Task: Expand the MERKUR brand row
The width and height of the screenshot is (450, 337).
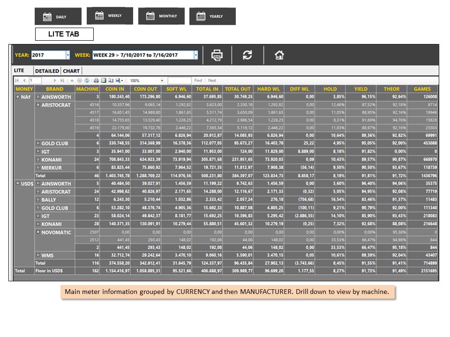Action: click(x=38, y=168)
